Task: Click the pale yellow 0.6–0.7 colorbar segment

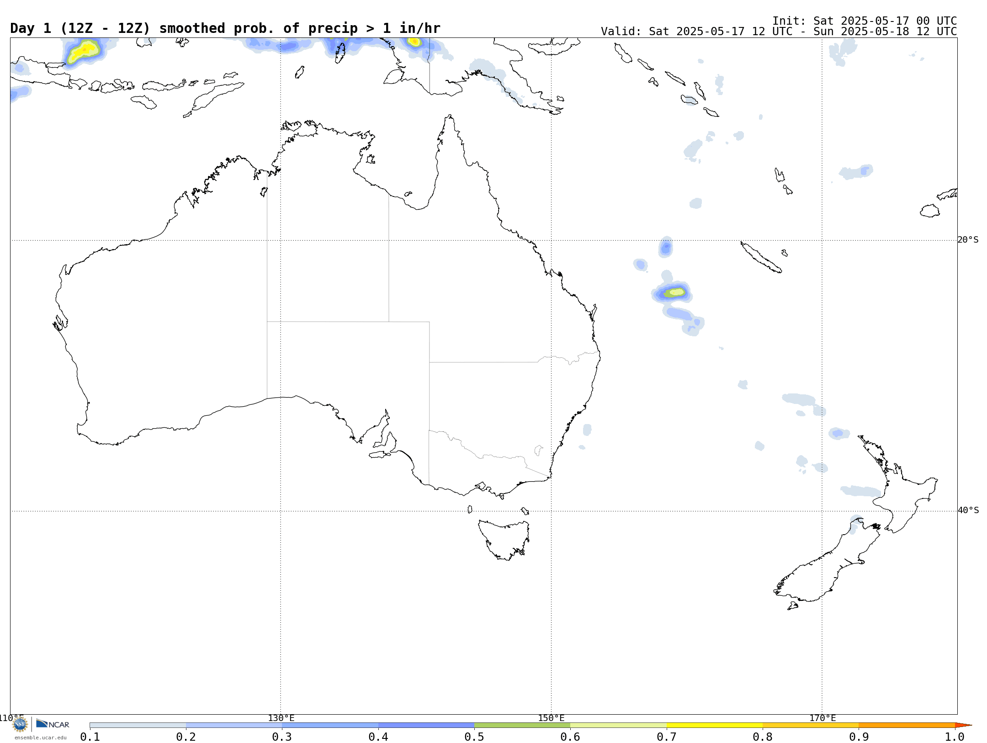Action: (619, 725)
